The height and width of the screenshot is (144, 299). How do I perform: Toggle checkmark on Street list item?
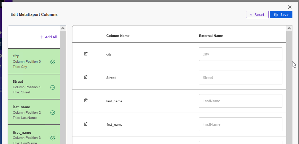53,88
